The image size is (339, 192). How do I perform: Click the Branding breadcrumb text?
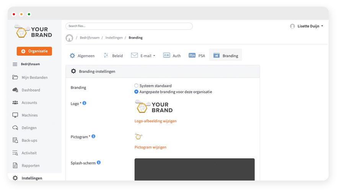tap(135, 37)
